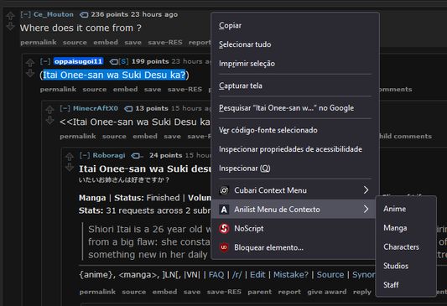Expand the Cubari Context Menu submenu arrow
The height and width of the screenshot is (306, 447).
coord(366,190)
